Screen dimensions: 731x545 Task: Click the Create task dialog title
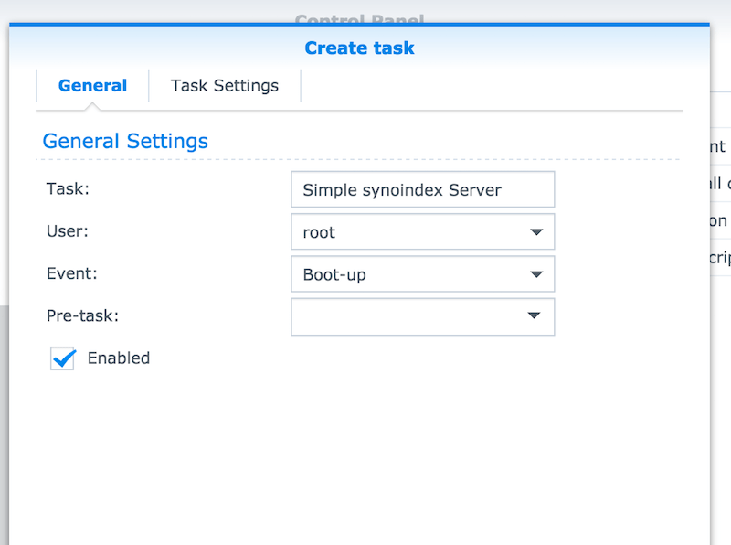[359, 48]
